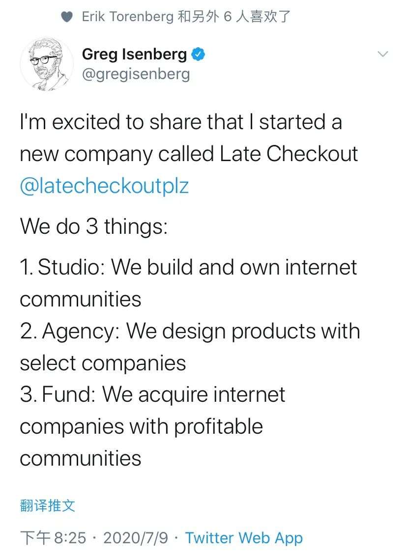Click the final word "communities" in the tweet
This screenshot has height=557, width=407.
pos(81,458)
